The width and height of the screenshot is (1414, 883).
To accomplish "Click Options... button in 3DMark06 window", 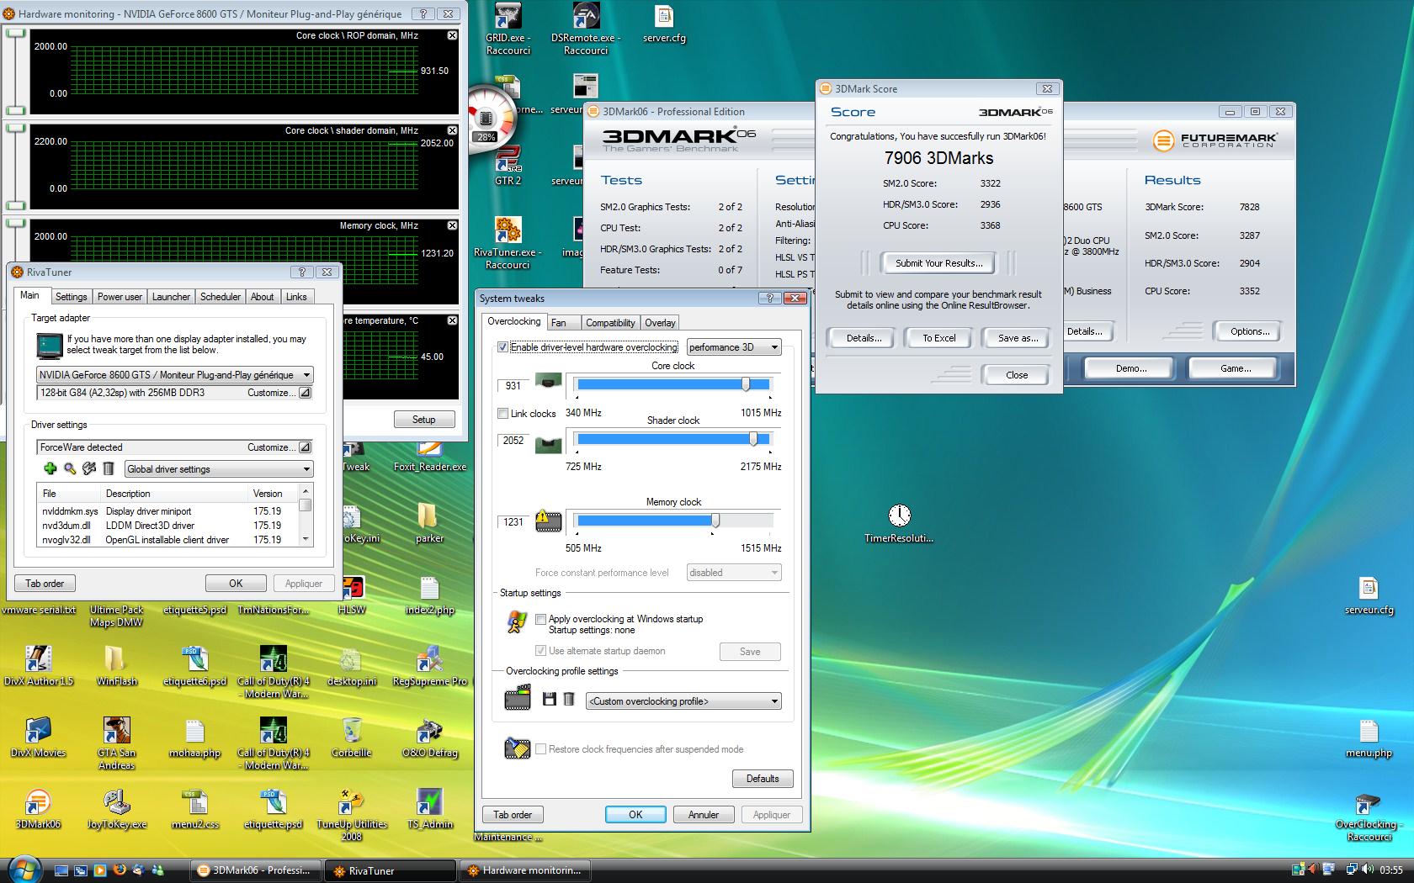I will (1250, 331).
